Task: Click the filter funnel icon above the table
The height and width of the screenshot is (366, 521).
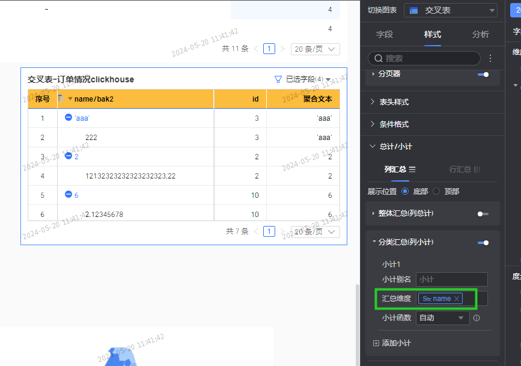Action: [278, 79]
